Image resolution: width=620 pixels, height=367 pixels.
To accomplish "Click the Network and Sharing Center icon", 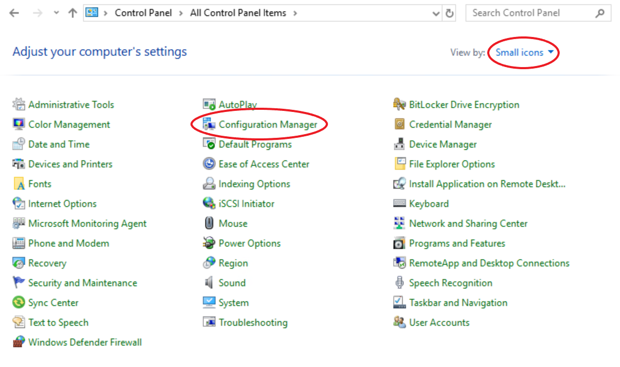I will pos(399,223).
